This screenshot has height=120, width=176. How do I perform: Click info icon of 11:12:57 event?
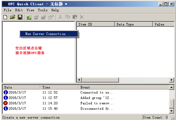pos(6,98)
